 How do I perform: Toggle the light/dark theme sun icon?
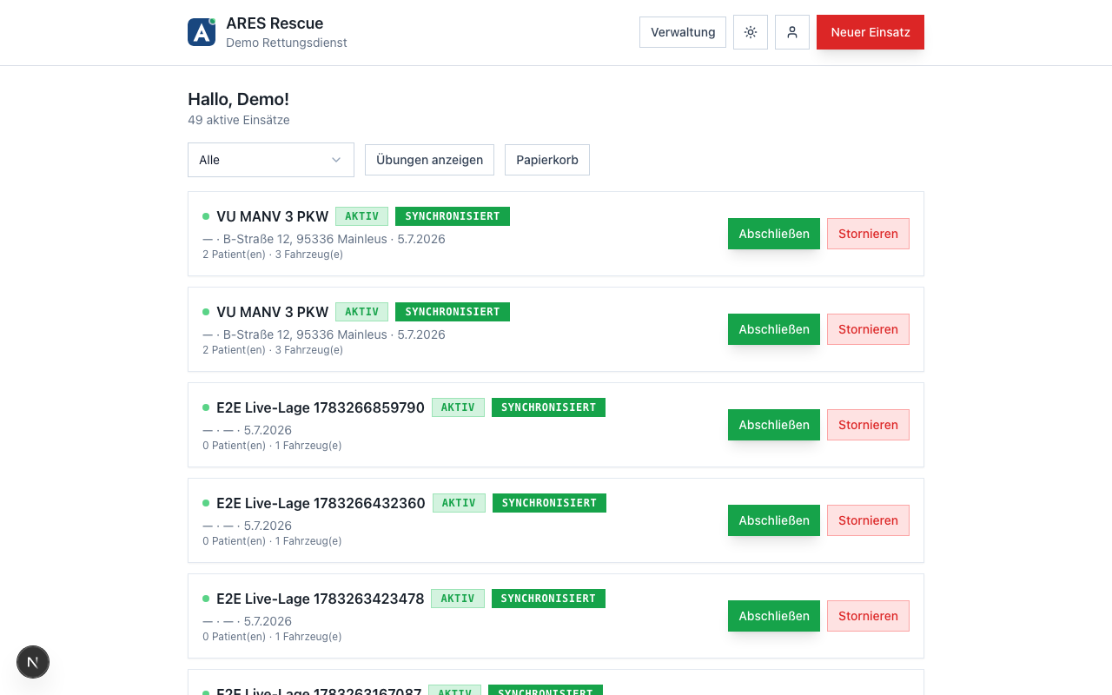[751, 32]
